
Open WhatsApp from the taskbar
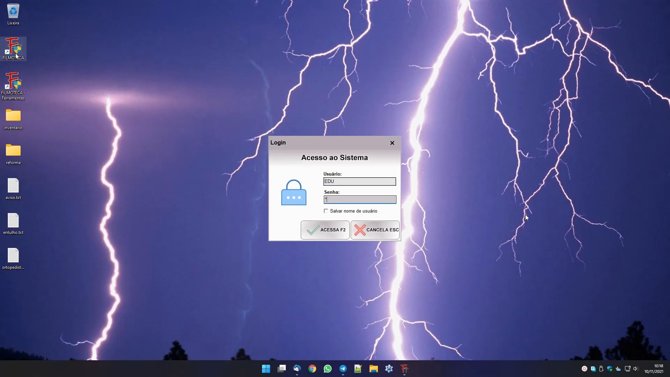[x=327, y=369]
